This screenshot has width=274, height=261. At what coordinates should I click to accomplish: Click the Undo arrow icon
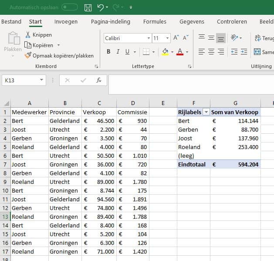(101, 7)
